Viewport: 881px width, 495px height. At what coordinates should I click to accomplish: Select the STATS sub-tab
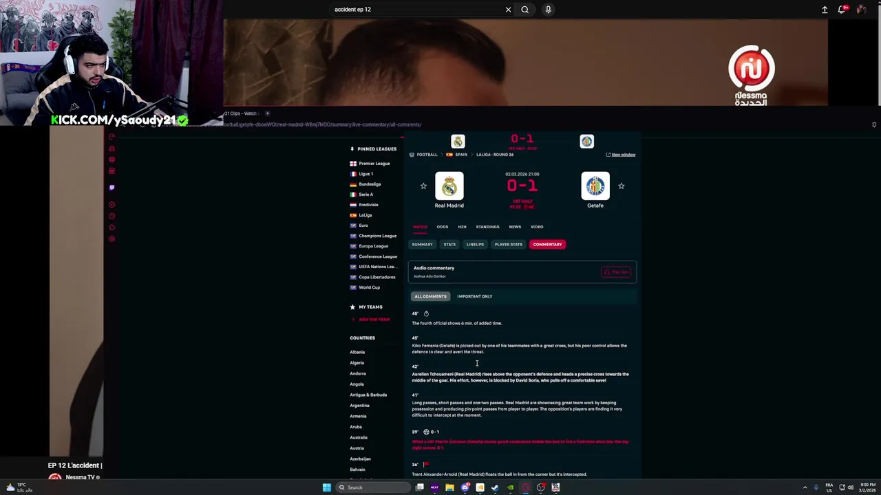[x=449, y=244]
